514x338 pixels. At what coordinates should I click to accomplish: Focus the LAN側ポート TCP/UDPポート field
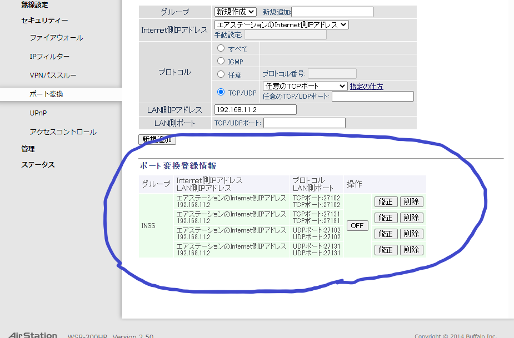click(x=304, y=123)
